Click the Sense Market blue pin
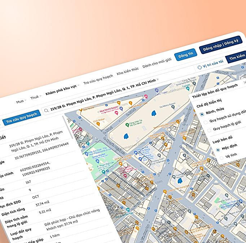 (97, 161)
